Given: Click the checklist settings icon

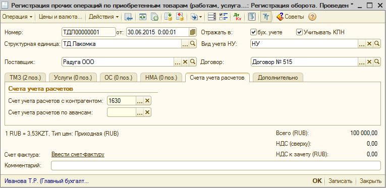Looking at the screenshot, I should pos(224,17).
